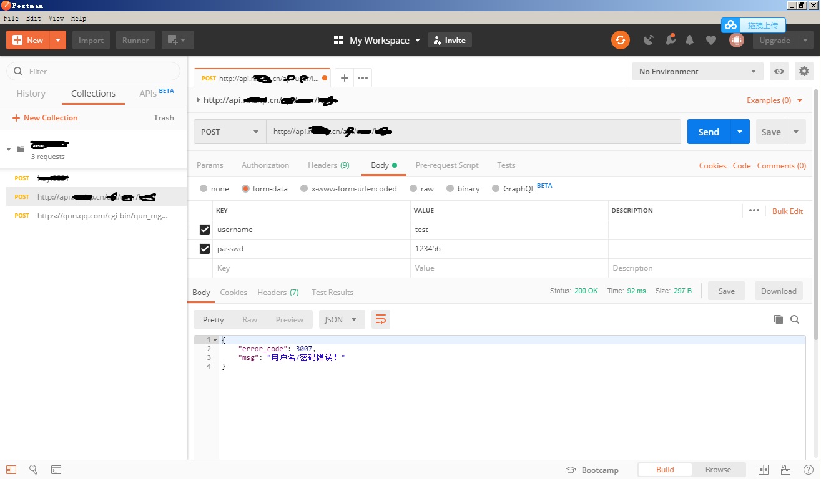
Task: Open the wrench settings icon
Action: (670, 40)
